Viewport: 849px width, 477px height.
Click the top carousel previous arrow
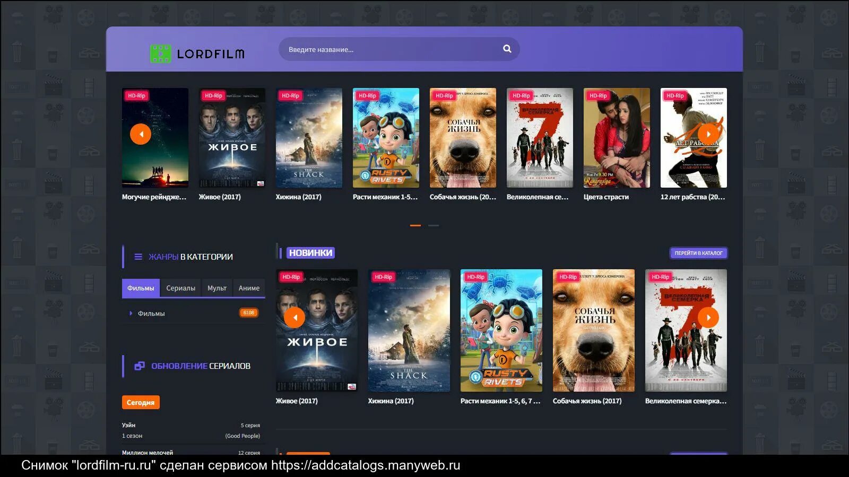(x=141, y=134)
